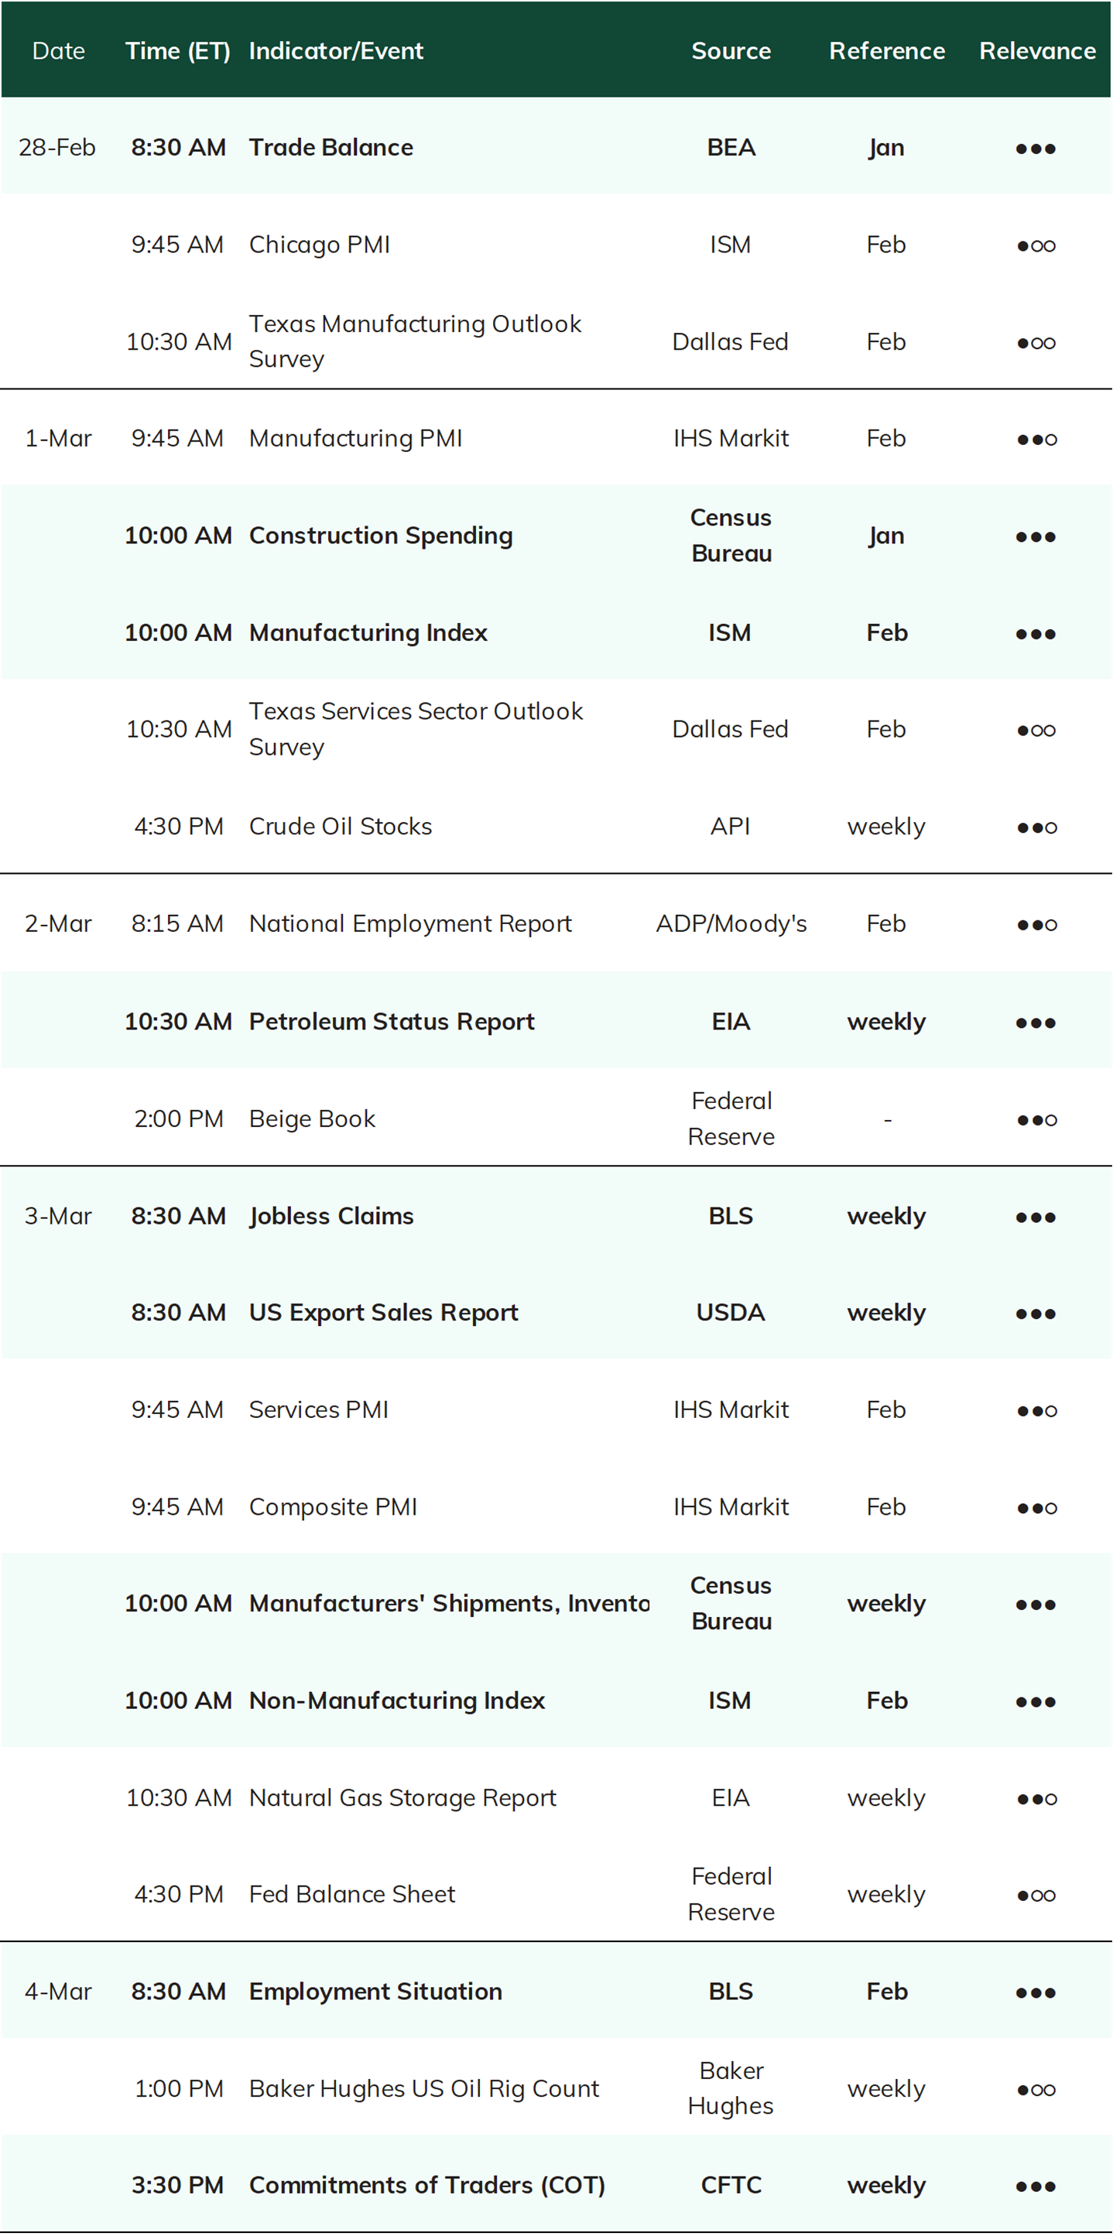The image size is (1113, 2240).
Task: Click Fed Balance Sheet relevance dots
Action: click(1036, 1896)
